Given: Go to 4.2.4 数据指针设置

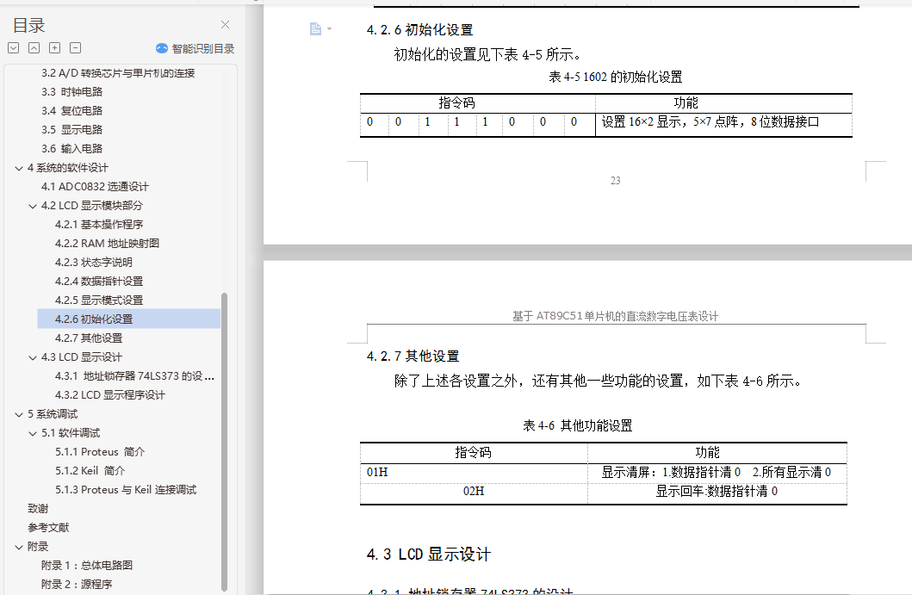Looking at the screenshot, I should (99, 282).
